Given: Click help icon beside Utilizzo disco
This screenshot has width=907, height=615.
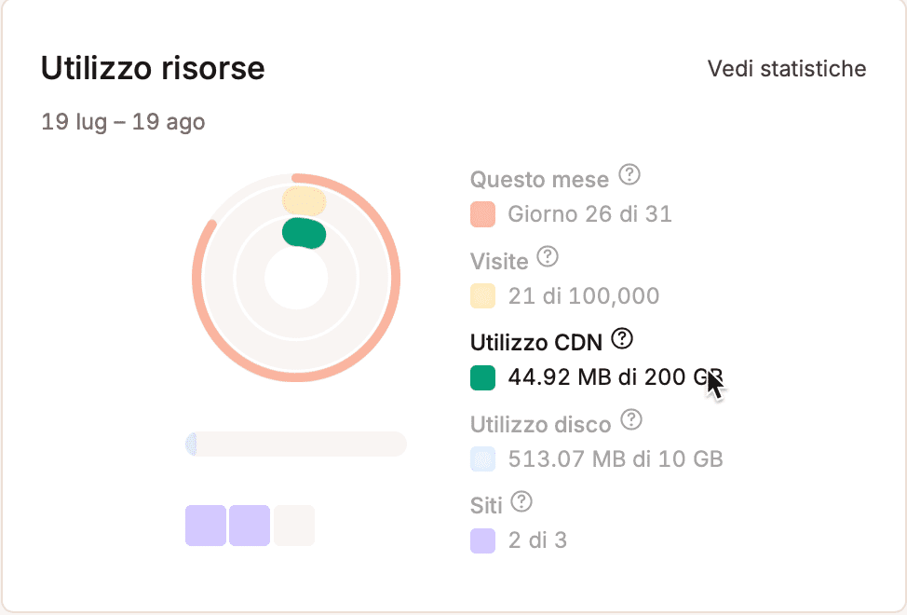Looking at the screenshot, I should click(x=631, y=420).
